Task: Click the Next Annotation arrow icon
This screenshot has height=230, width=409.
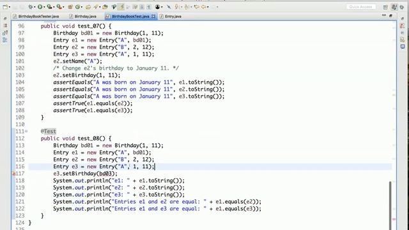Action: point(176,7)
